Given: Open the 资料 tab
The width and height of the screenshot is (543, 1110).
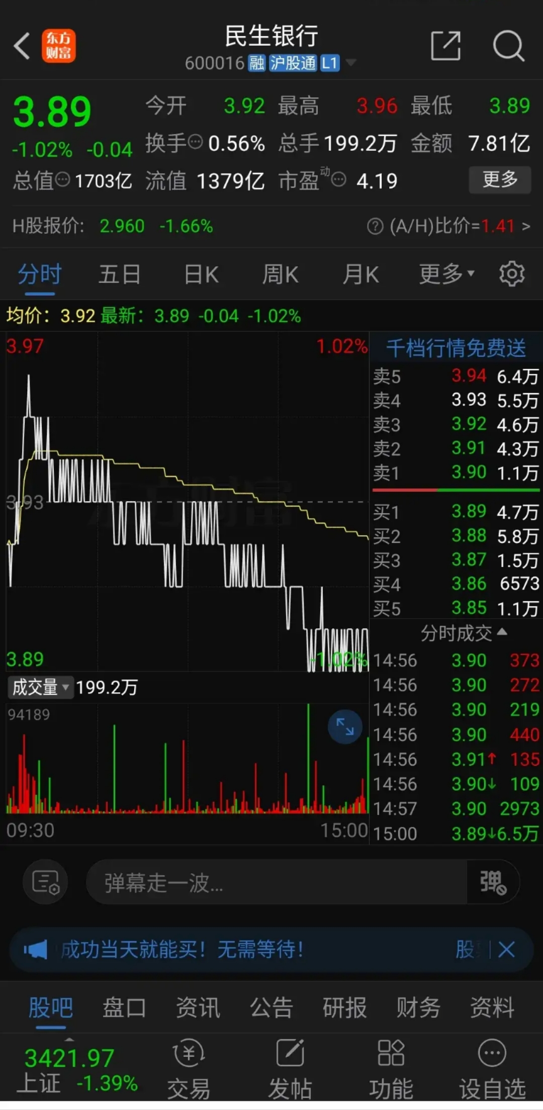Looking at the screenshot, I should point(492,1007).
